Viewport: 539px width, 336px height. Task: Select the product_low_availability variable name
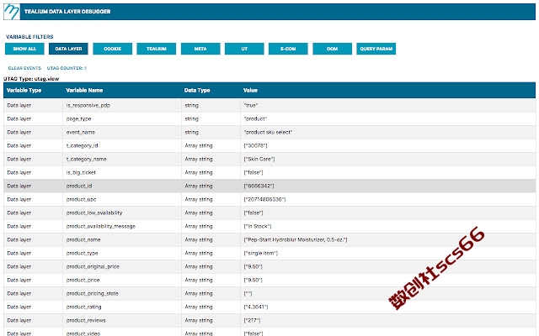coord(94,213)
